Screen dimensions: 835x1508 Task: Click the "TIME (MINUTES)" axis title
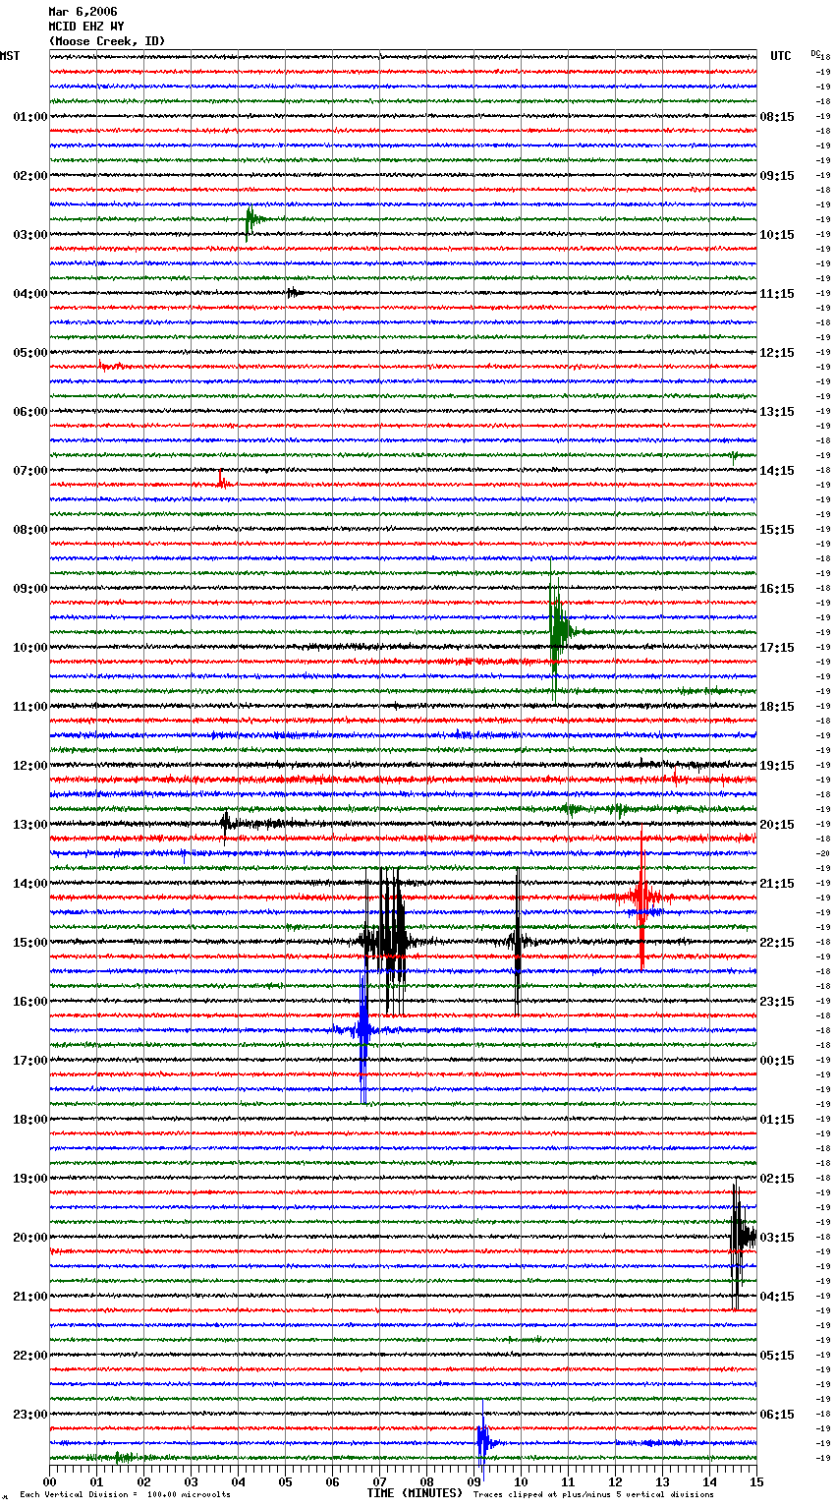[x=415, y=1493]
